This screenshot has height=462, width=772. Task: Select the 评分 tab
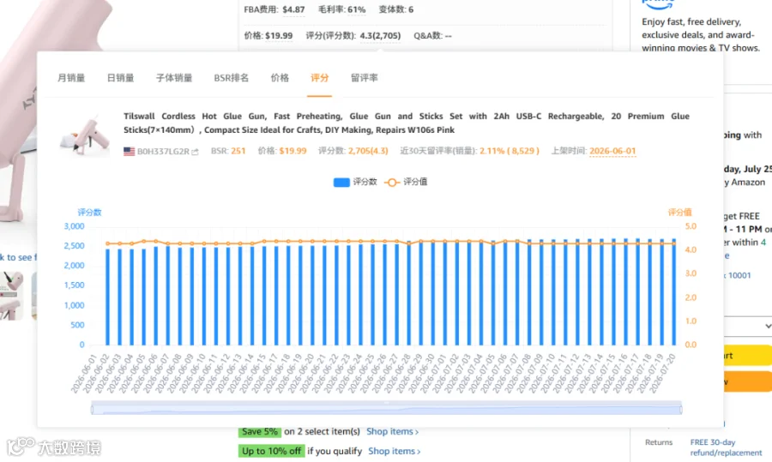point(319,78)
